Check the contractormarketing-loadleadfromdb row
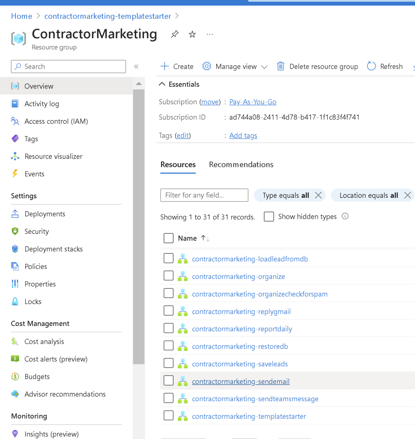Viewport: 415px width, 439px height. click(x=168, y=258)
